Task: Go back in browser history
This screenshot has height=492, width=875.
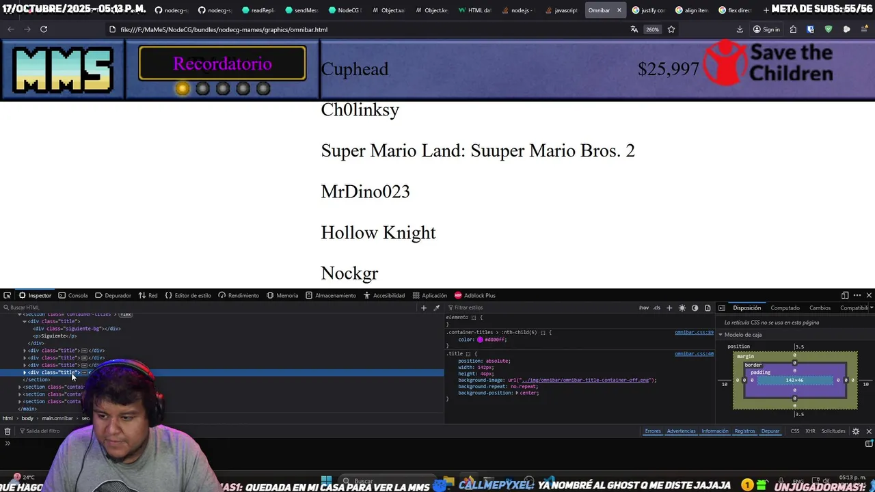Action: point(10,29)
